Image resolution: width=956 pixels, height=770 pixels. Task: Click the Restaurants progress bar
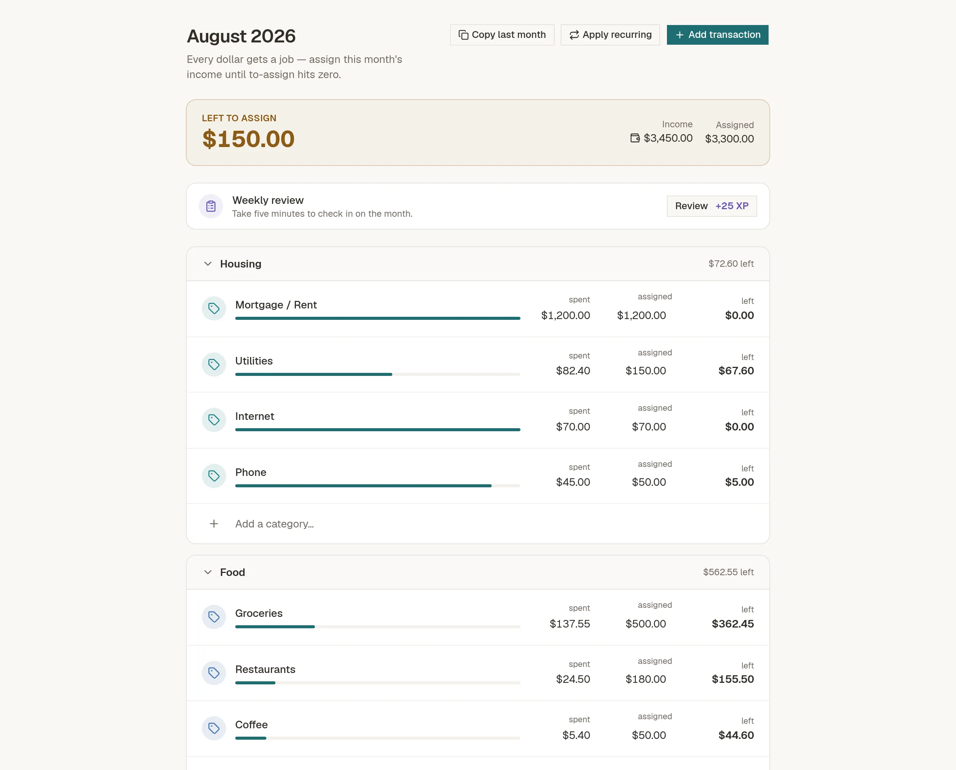coord(377,682)
